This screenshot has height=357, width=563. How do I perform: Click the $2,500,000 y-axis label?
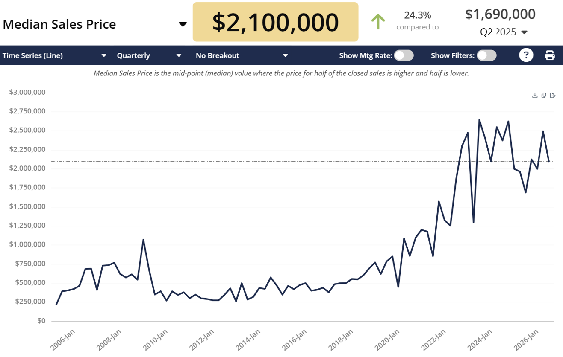27,130
